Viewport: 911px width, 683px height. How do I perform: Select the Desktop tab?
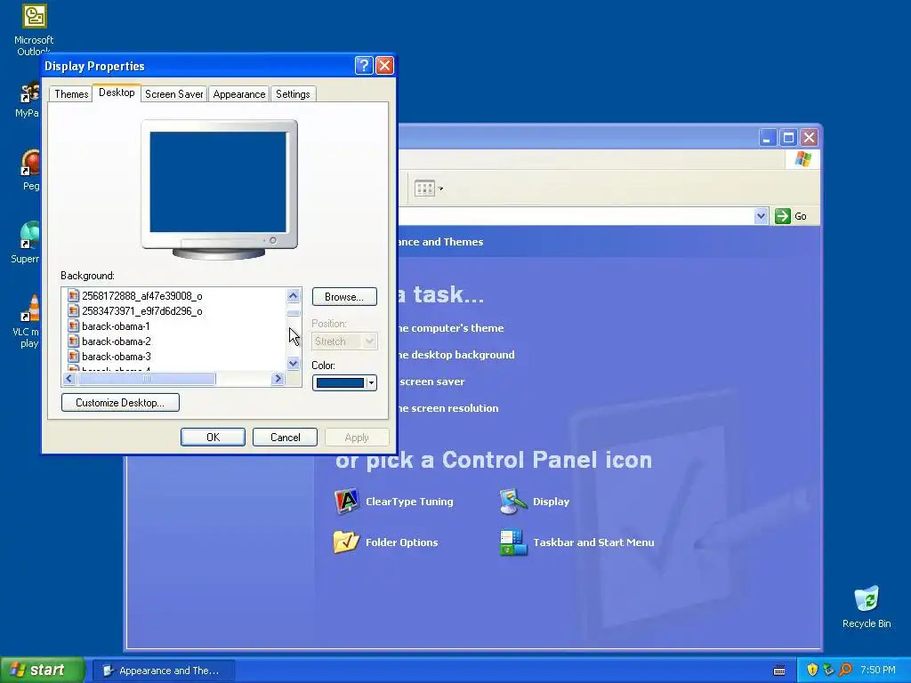(117, 92)
